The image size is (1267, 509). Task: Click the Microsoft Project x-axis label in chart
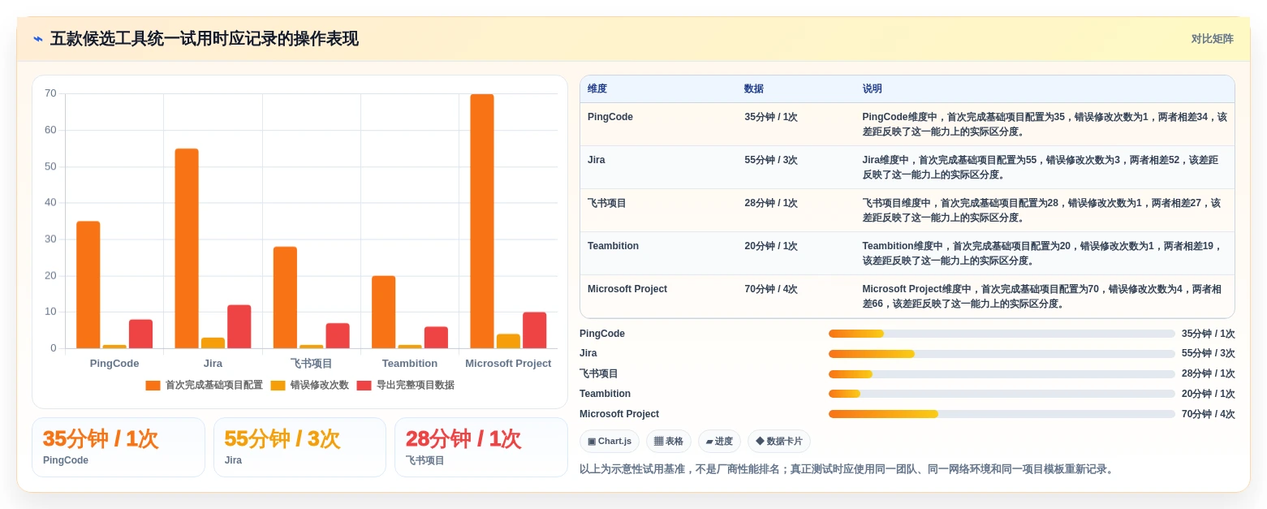[x=508, y=364]
